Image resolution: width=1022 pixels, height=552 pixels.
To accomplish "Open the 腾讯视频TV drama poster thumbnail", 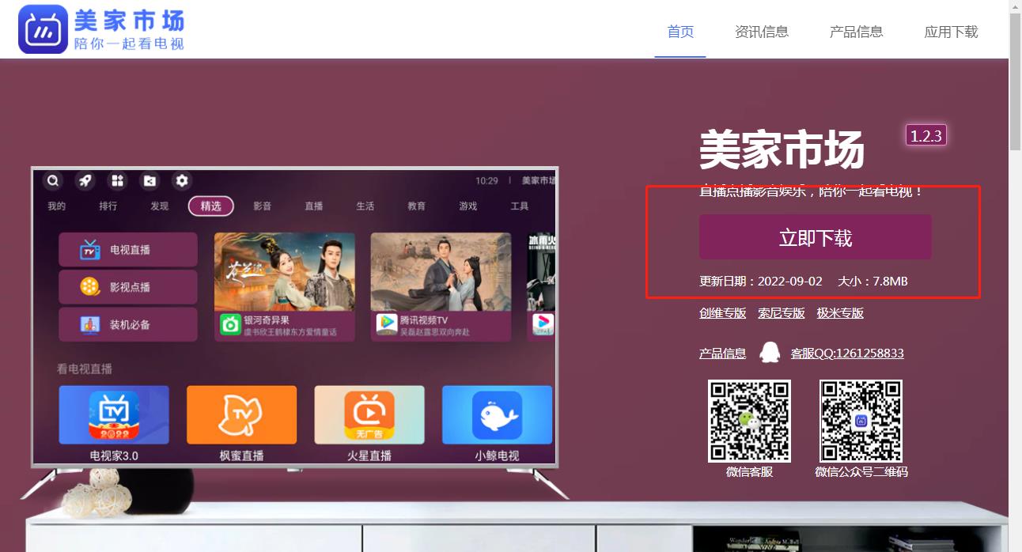I will [x=441, y=272].
